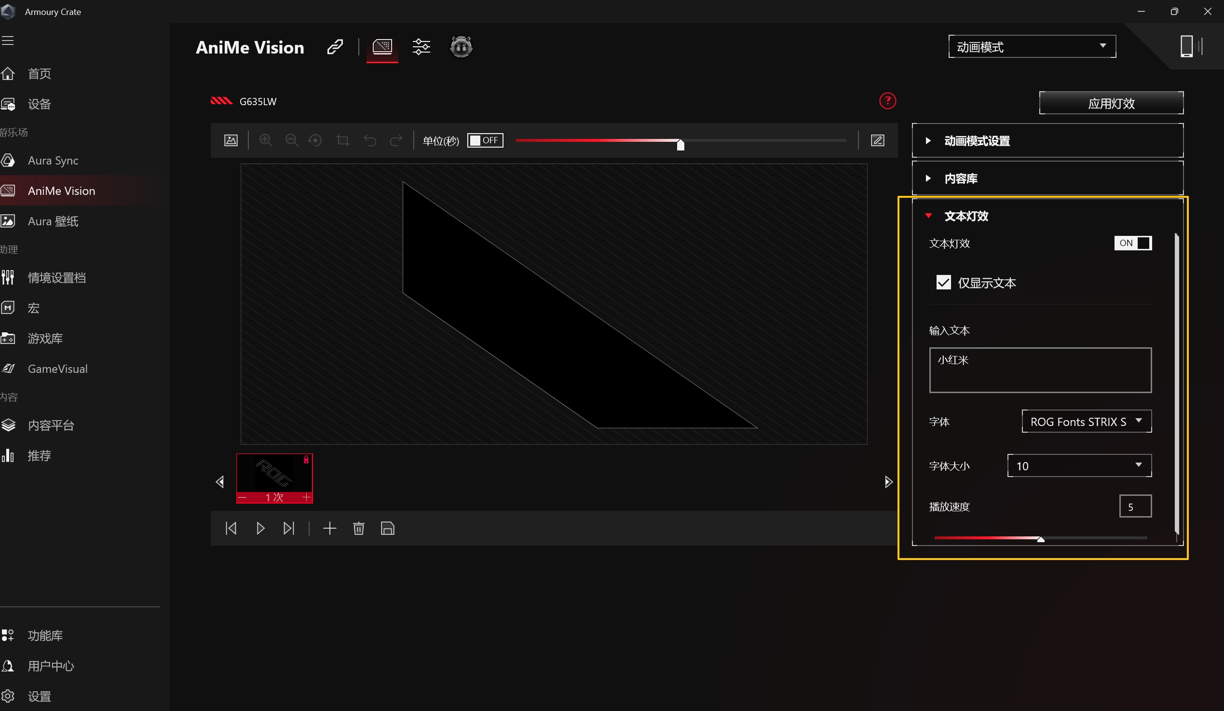Open the Omni mascot tab icon
Image resolution: width=1224 pixels, height=711 pixels.
pyautogui.click(x=461, y=47)
